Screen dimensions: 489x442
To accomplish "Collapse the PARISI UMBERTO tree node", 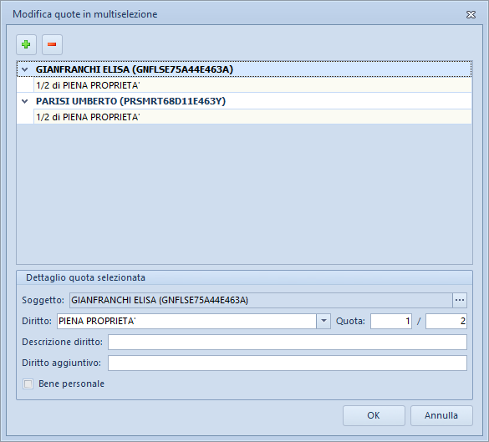I will (25, 101).
